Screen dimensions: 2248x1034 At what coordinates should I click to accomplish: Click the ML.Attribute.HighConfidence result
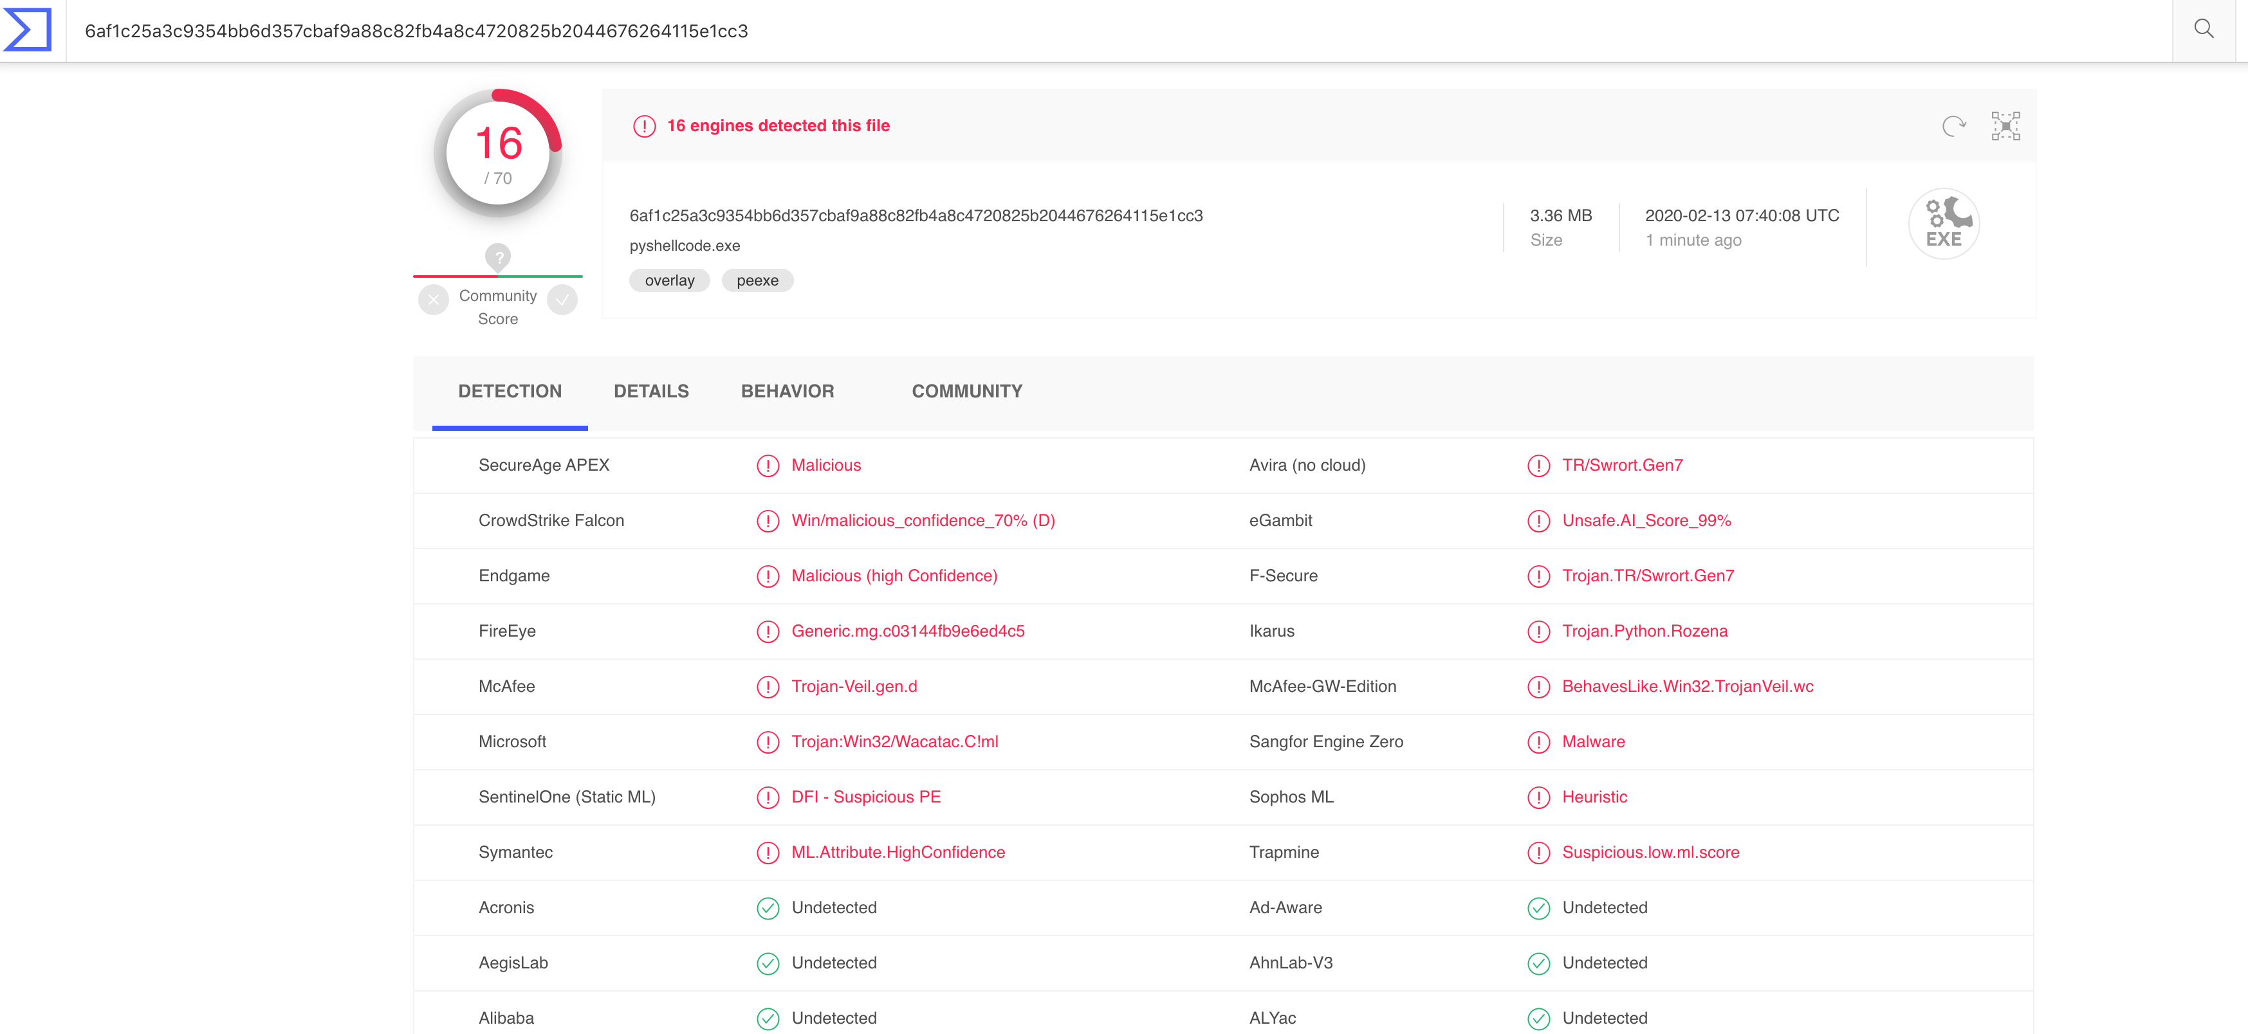[x=898, y=852]
